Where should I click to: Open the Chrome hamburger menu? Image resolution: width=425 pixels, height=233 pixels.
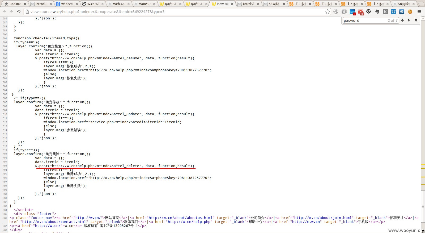pos(419,11)
